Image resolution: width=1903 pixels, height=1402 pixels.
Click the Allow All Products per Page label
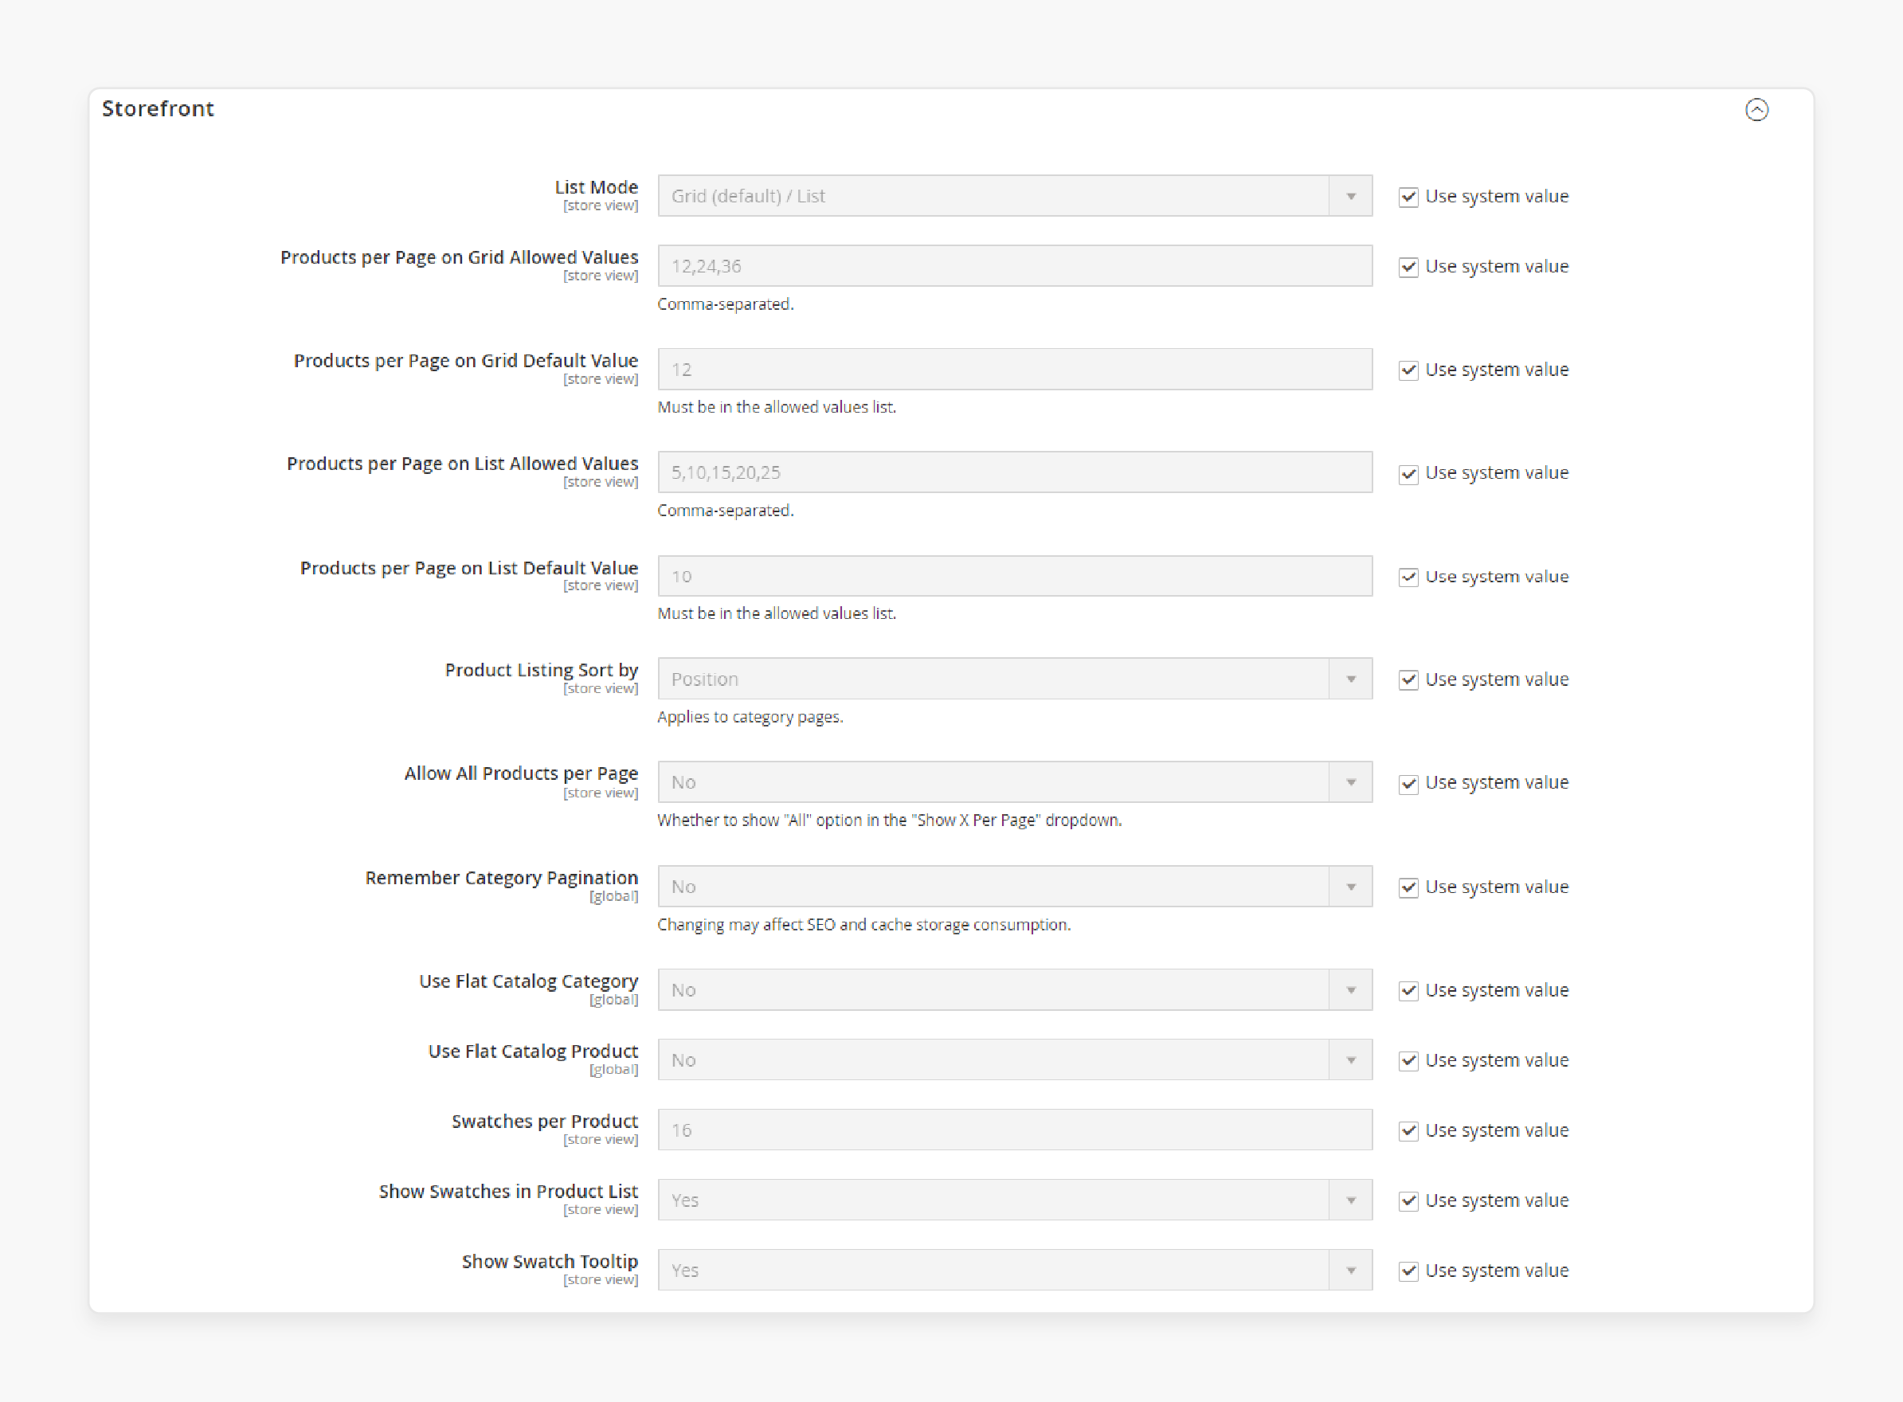click(521, 774)
